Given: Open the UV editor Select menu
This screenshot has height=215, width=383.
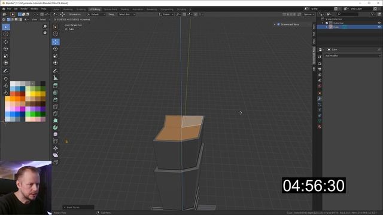Looking at the screenshot, I should [43, 20].
